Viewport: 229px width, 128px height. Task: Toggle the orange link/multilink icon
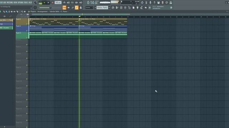(x=77, y=7)
